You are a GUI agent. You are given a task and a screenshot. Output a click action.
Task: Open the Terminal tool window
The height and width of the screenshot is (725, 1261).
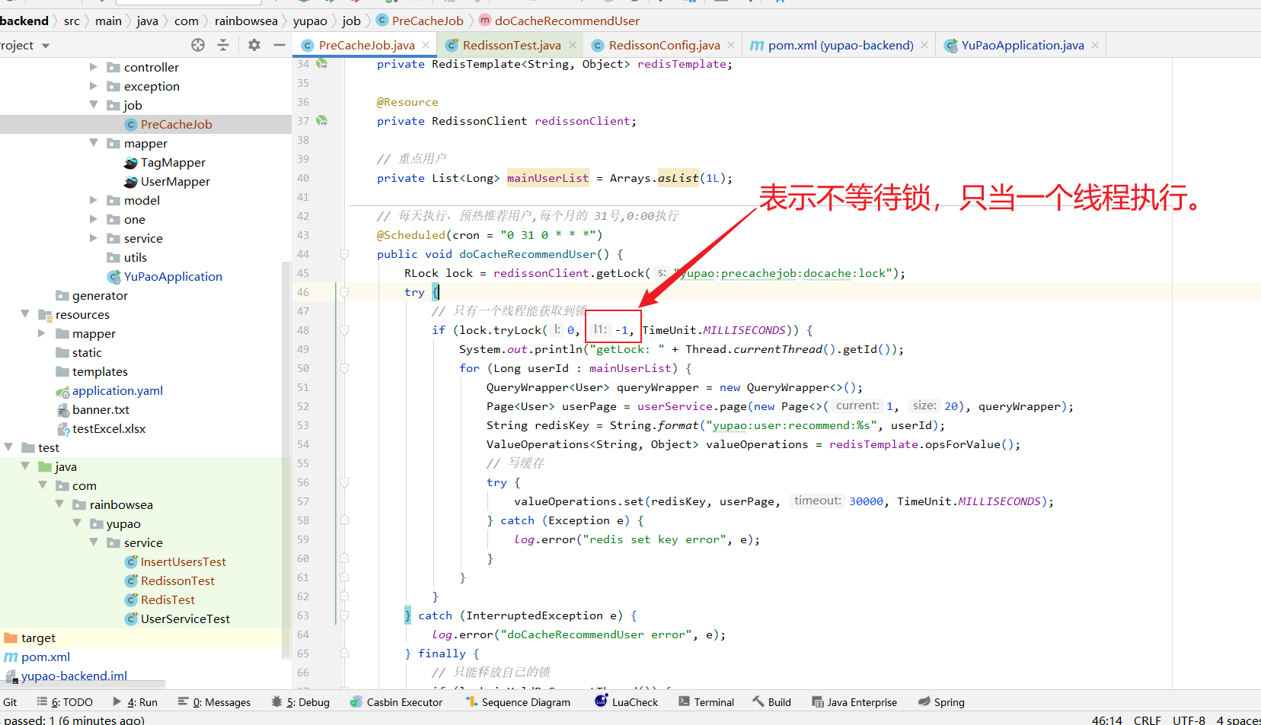point(706,701)
